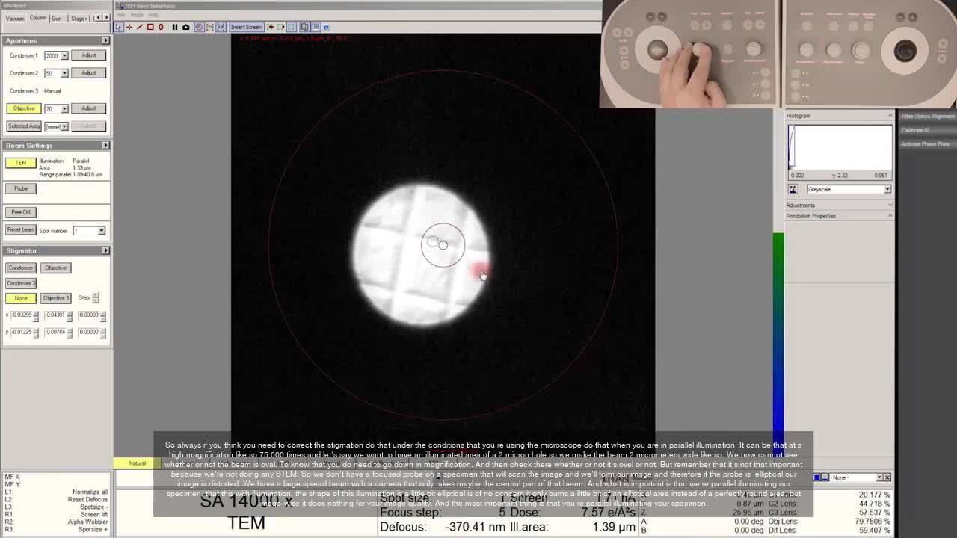Select the arrow pointer tool in toolbar

point(118,27)
